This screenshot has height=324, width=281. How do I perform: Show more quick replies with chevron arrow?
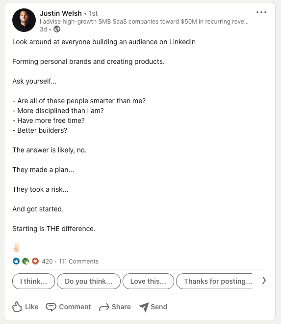(264, 281)
